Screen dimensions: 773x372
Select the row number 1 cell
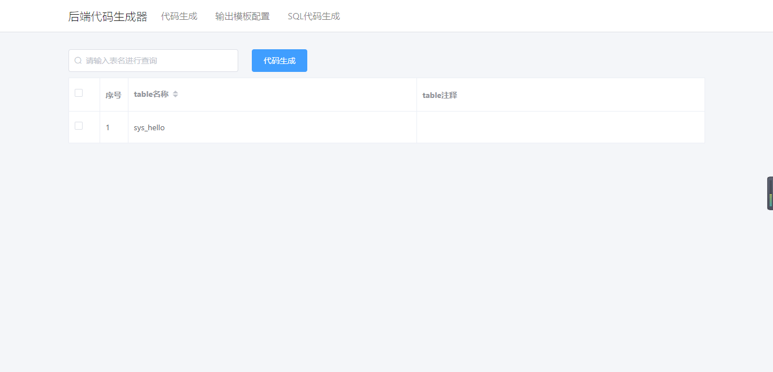[108, 128]
